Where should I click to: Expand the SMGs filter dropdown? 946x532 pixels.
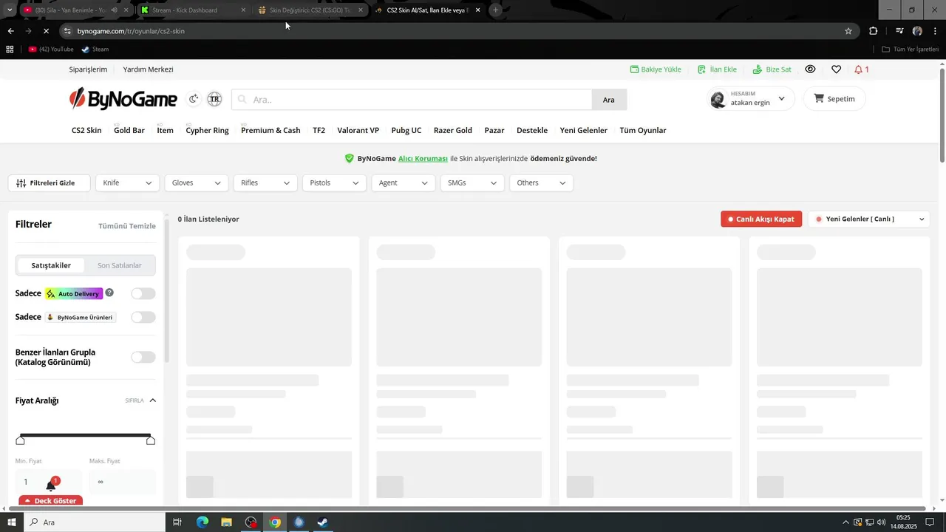[x=472, y=183]
